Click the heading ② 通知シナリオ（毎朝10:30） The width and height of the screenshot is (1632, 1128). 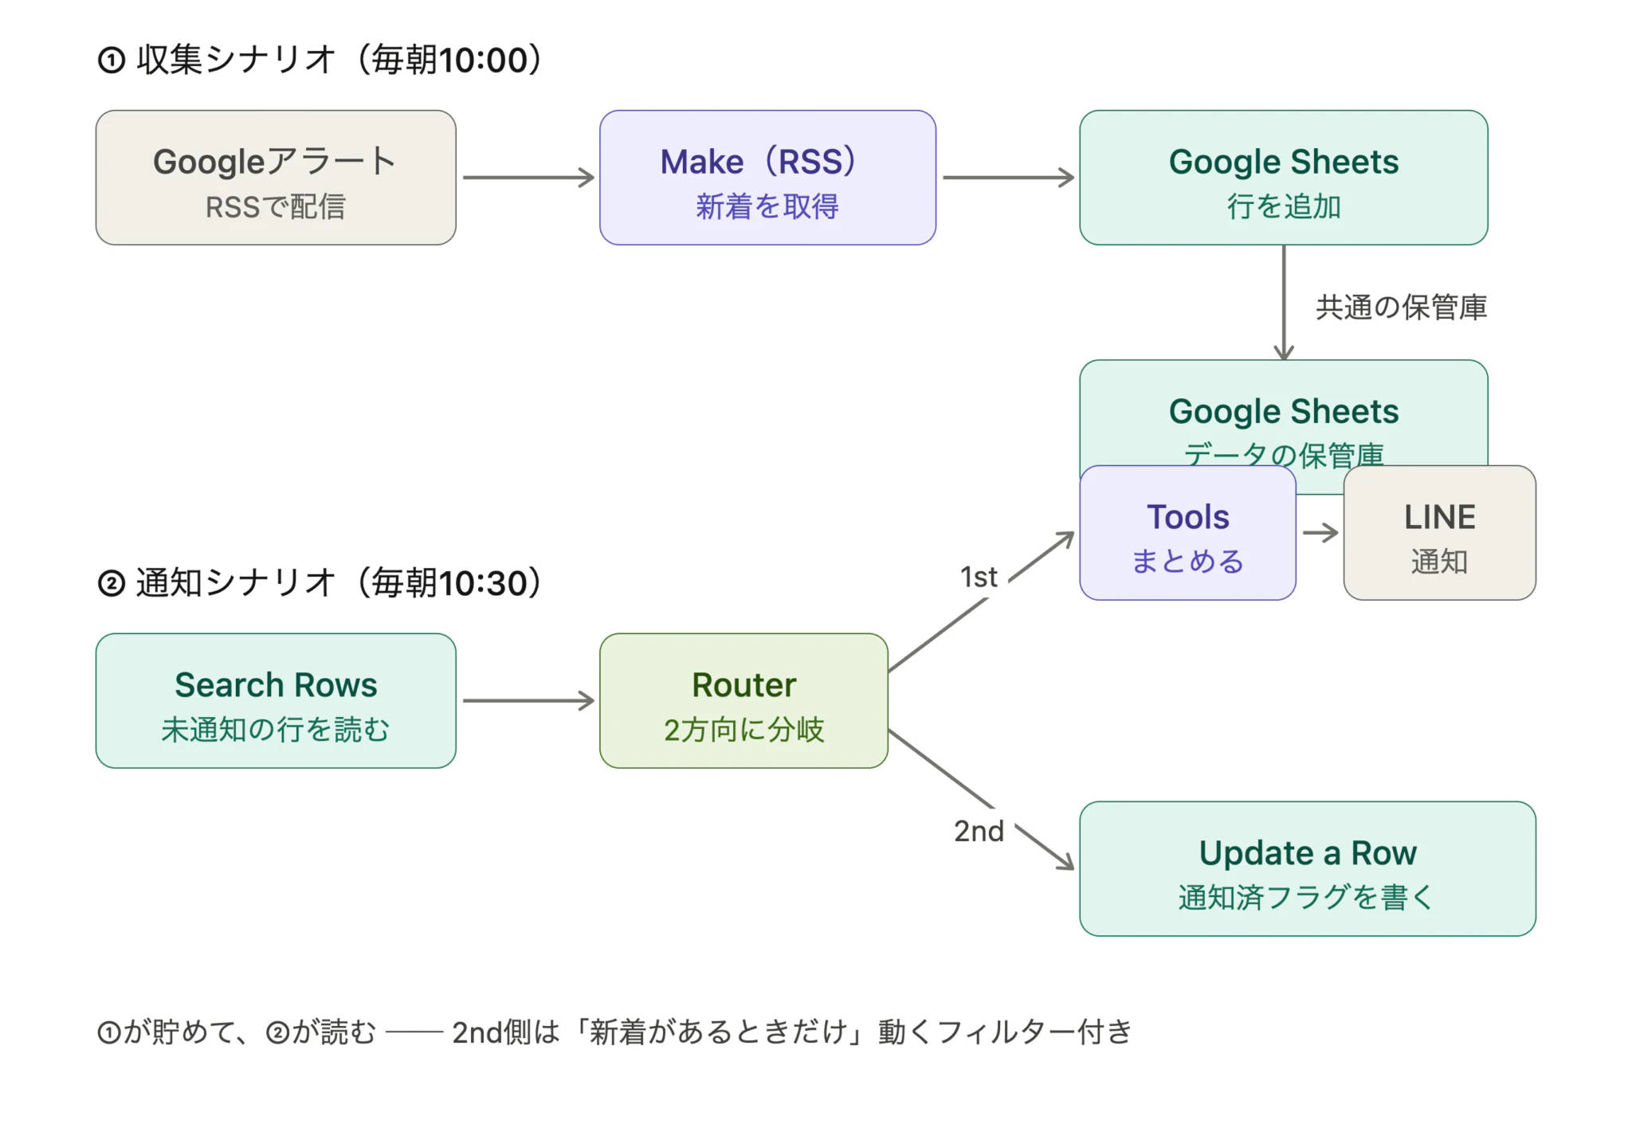pos(321,583)
